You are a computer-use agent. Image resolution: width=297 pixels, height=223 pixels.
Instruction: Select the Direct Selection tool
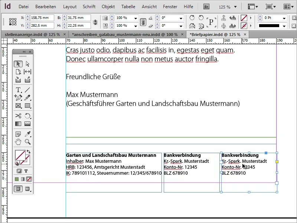27,64
